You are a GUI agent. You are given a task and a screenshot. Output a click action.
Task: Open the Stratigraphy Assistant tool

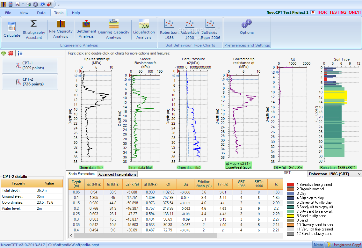(34, 29)
